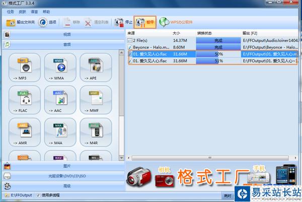Choose the -> M4A converter icon
302x202 pixels.
60,132
